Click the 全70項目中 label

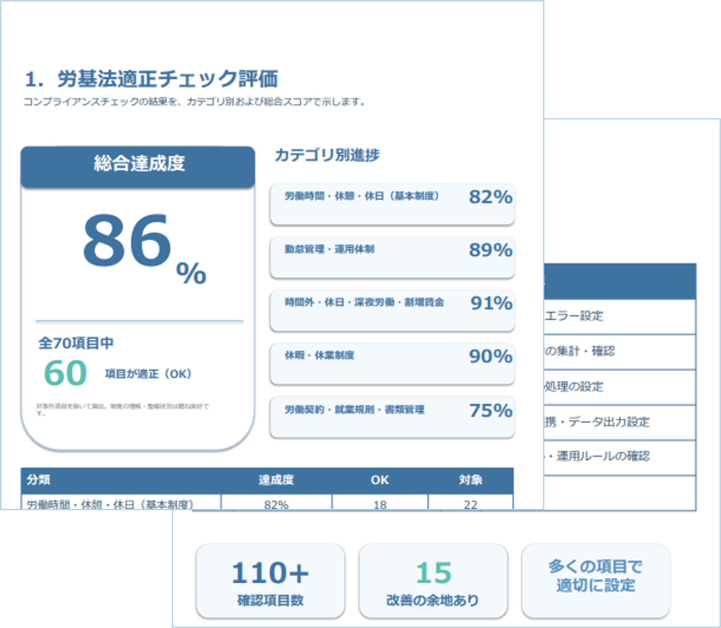tap(76, 343)
